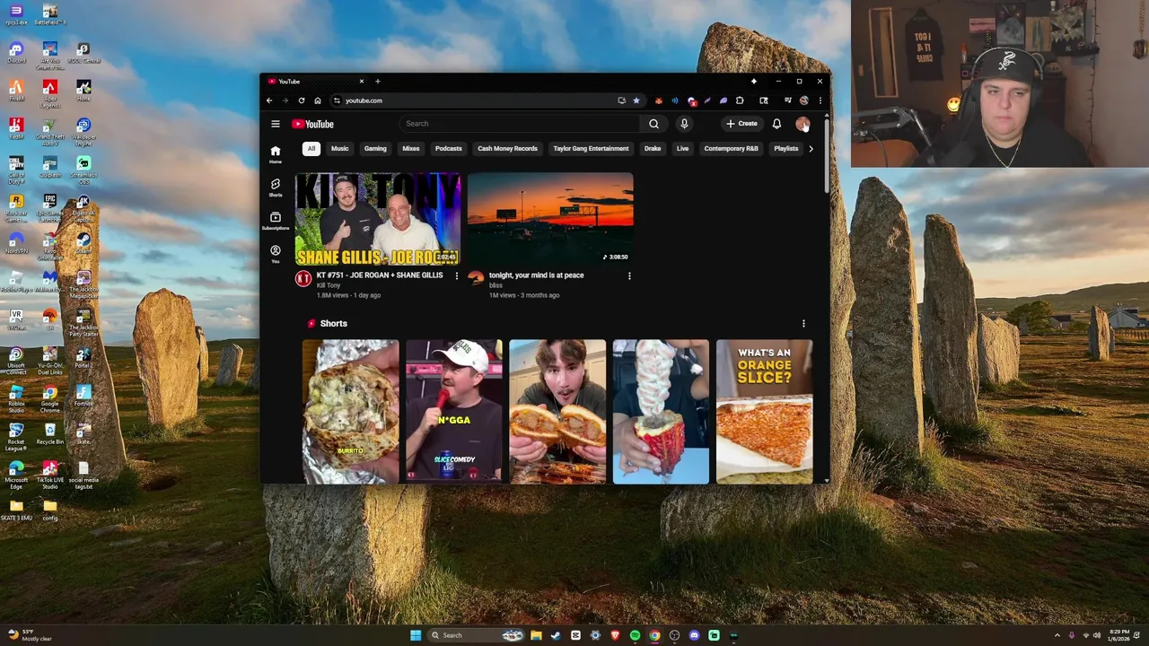Screen dimensions: 1149x646
Task: Open the clock and date in taskbar
Action: (x=1118, y=635)
